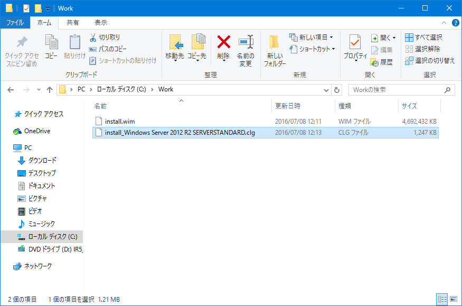The image size is (462, 306).
Task: Refresh the Work folder view
Action: click(x=337, y=90)
